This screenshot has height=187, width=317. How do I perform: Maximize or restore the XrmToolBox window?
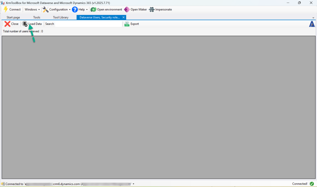(299, 3)
